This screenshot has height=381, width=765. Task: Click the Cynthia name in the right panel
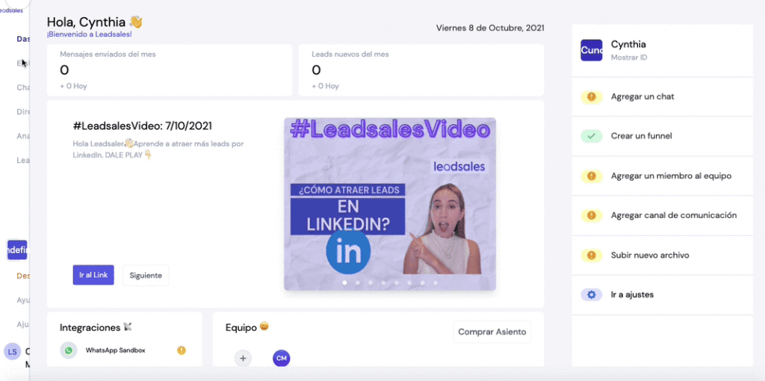(x=628, y=44)
